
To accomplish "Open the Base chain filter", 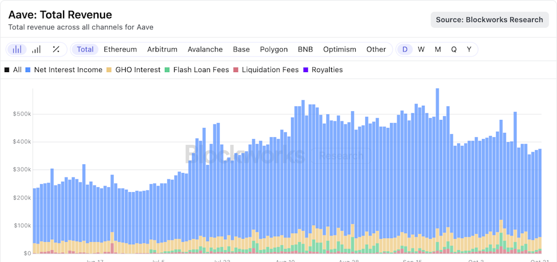I will tap(241, 49).
